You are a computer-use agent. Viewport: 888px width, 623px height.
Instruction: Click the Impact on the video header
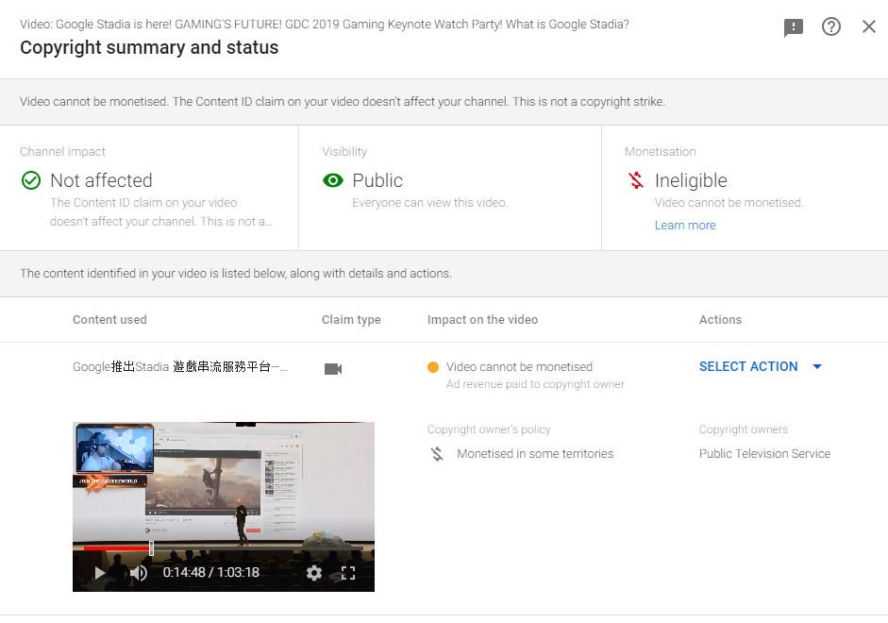(x=482, y=320)
